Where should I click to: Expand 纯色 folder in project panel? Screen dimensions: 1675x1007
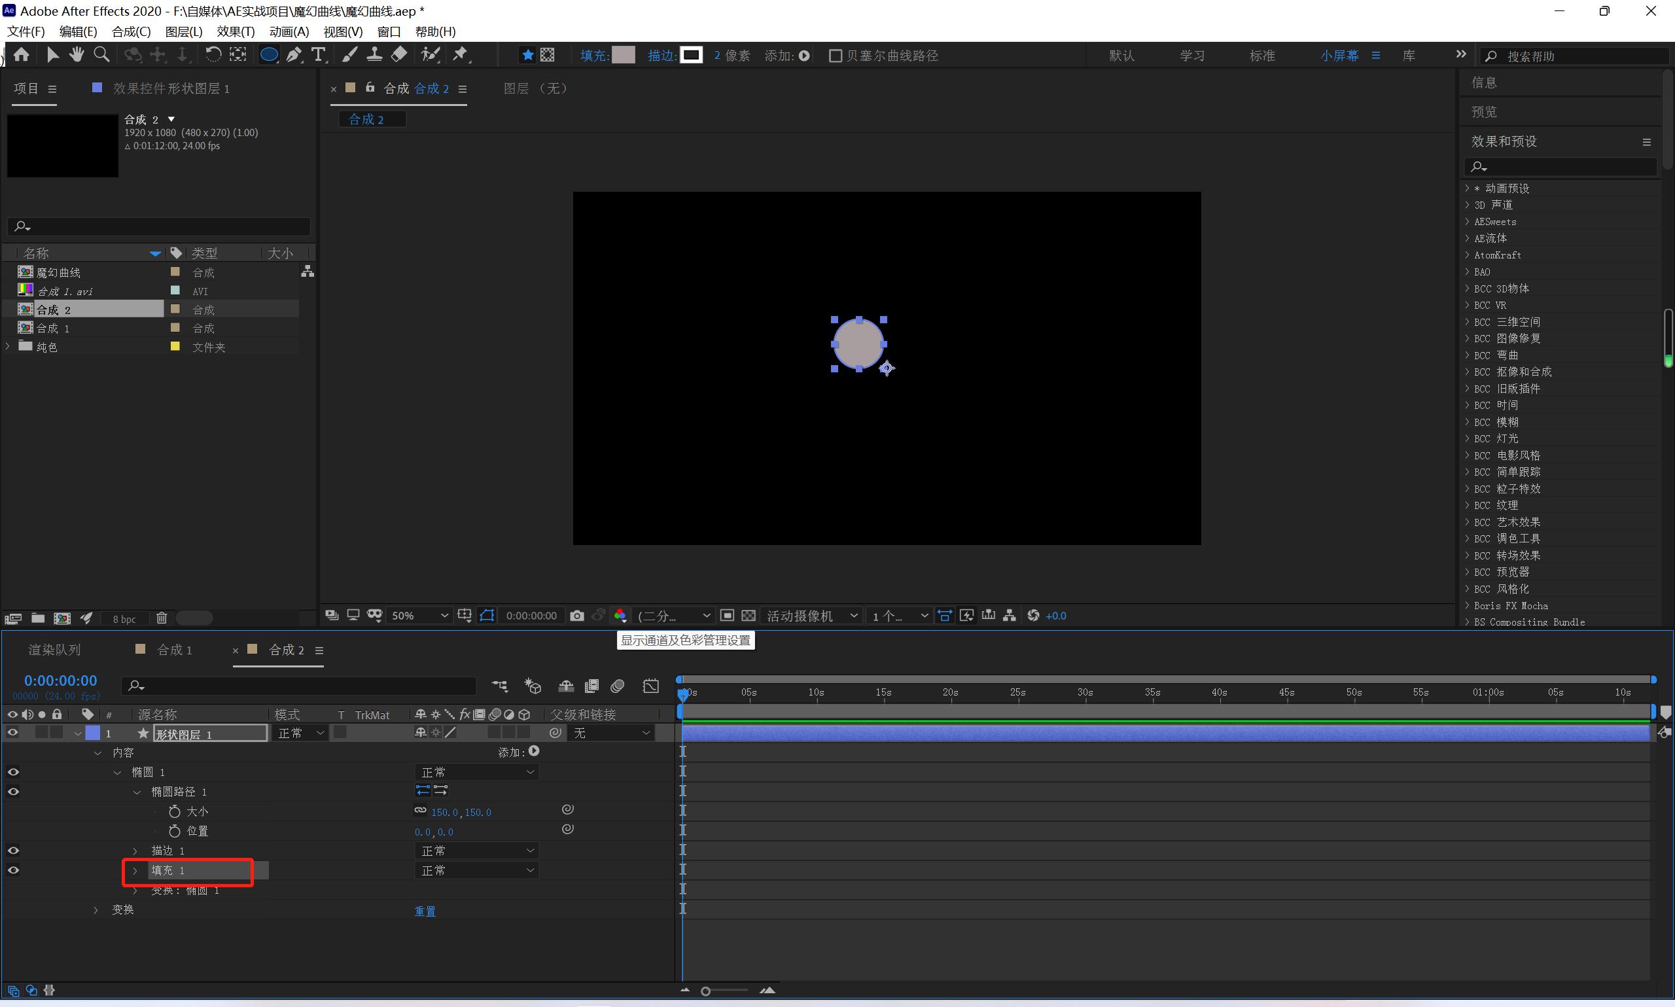7,346
